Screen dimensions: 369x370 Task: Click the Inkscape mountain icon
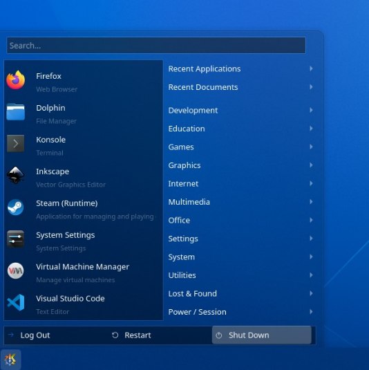pos(16,175)
